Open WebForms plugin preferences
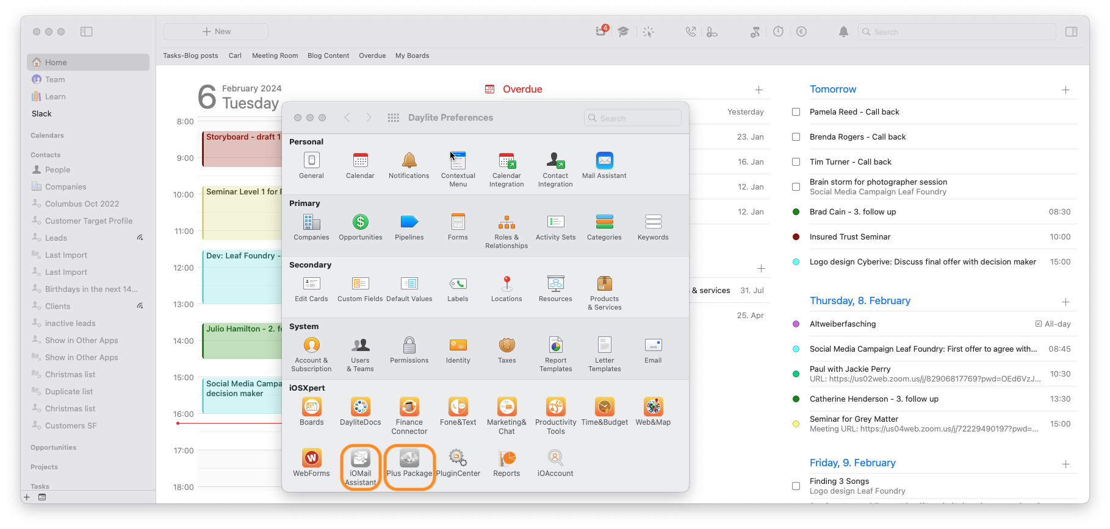The image size is (1110, 529). (x=311, y=458)
